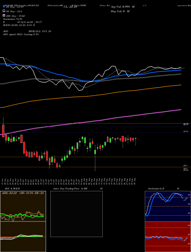
Task: Select the '50 Day = 21.6' legend text
Action: (14, 11)
